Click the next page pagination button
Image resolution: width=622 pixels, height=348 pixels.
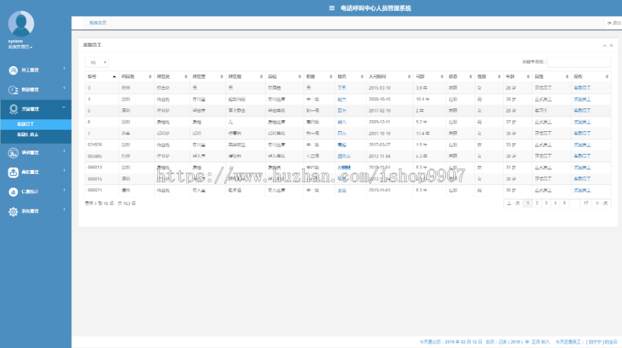601,203
